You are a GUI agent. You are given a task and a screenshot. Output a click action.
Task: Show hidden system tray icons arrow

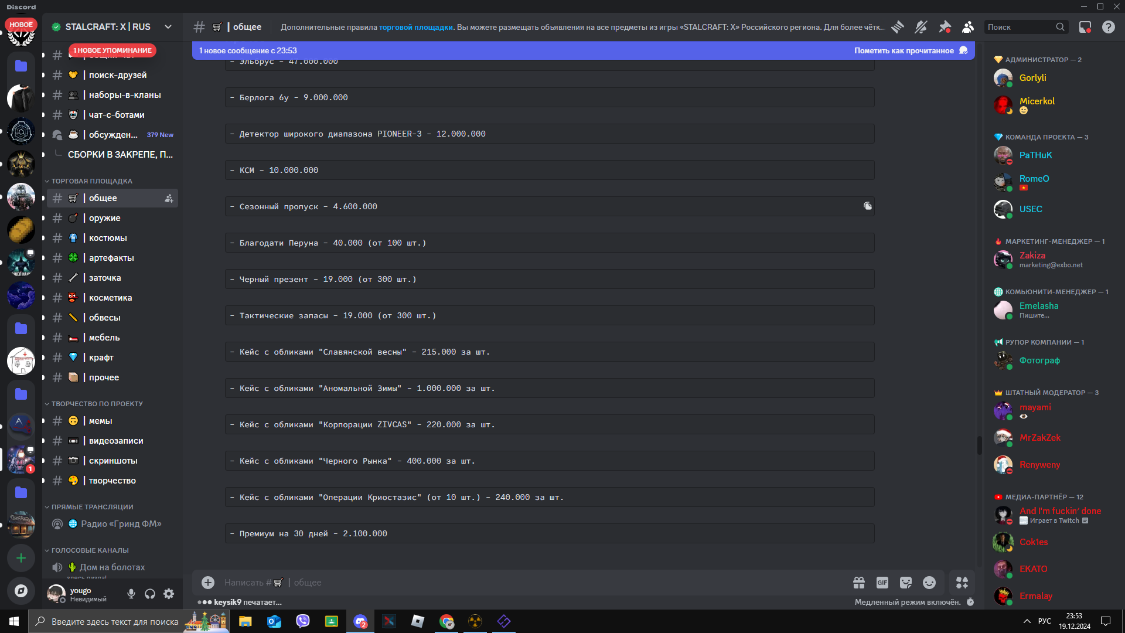1027,621
